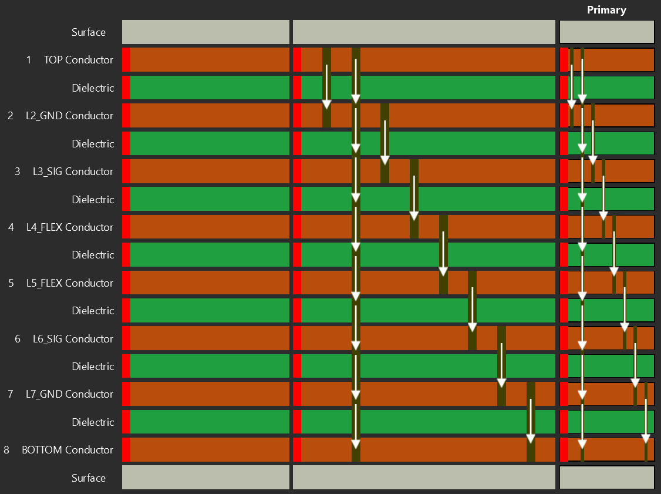Click the red edge of L4_FLEX in the first stackup column

click(x=126, y=227)
